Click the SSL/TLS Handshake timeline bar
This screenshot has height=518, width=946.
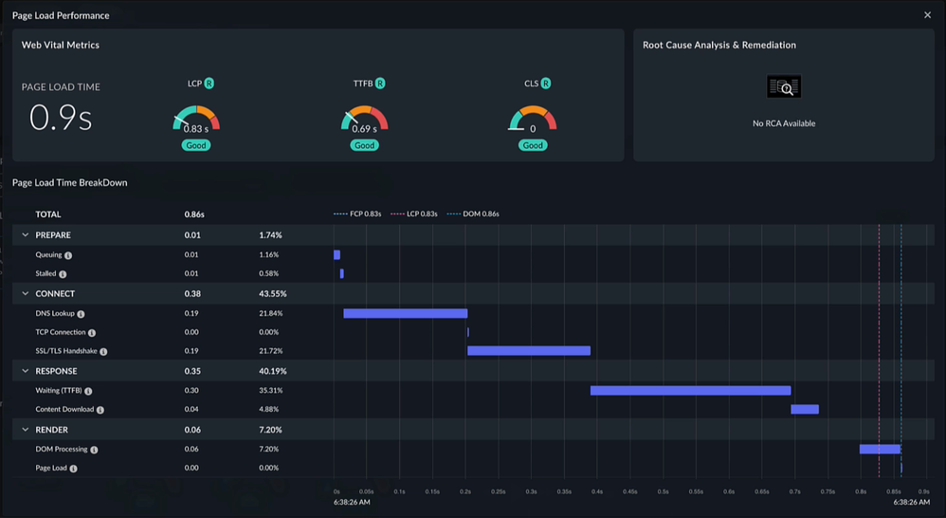pos(529,351)
